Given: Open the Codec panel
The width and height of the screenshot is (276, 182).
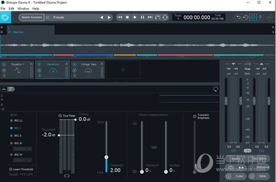Looking at the screenshot, I should [x=236, y=176].
